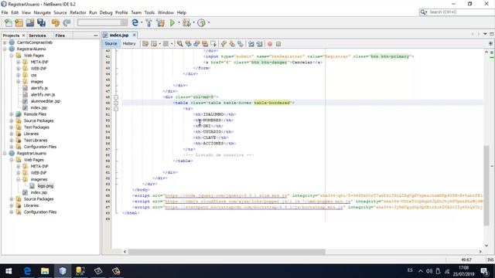
Task: Open the editor back-history dropdown
Action: [x=160, y=44]
